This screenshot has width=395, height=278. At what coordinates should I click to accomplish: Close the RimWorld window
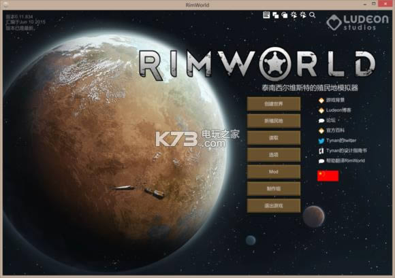point(385,3)
